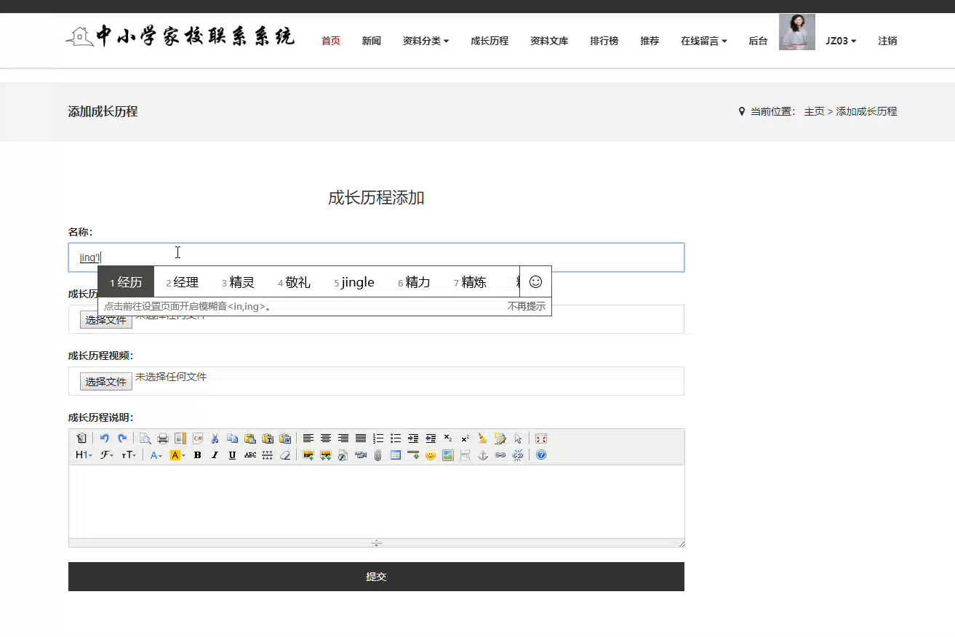This screenshot has width=955, height=637.
Task: Justify text fully in editor
Action: click(361, 438)
